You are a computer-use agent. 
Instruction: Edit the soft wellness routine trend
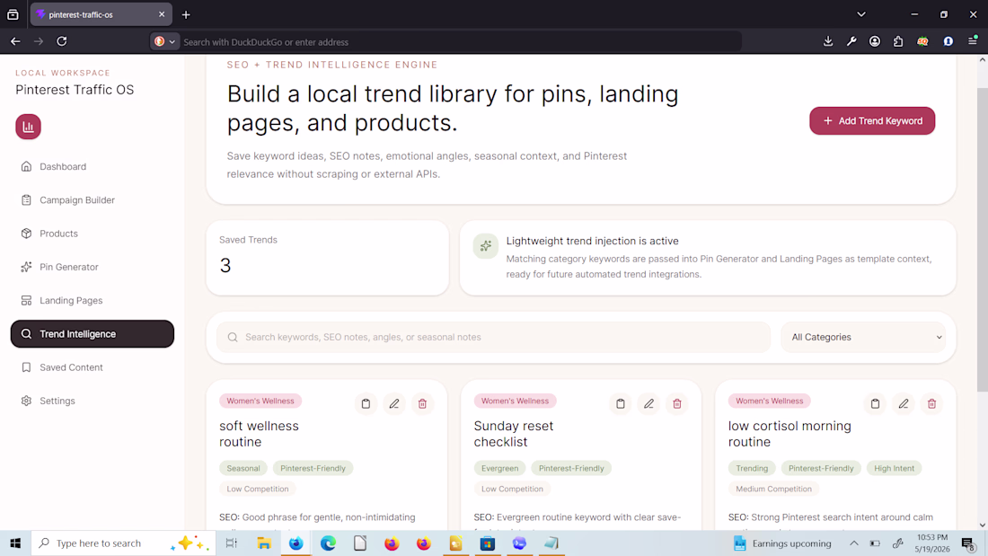tap(394, 403)
